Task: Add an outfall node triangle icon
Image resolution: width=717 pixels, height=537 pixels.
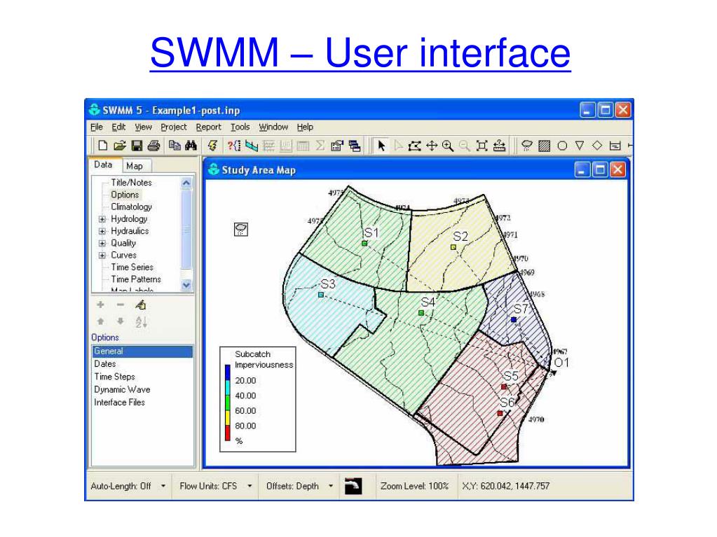Action: click(580, 146)
